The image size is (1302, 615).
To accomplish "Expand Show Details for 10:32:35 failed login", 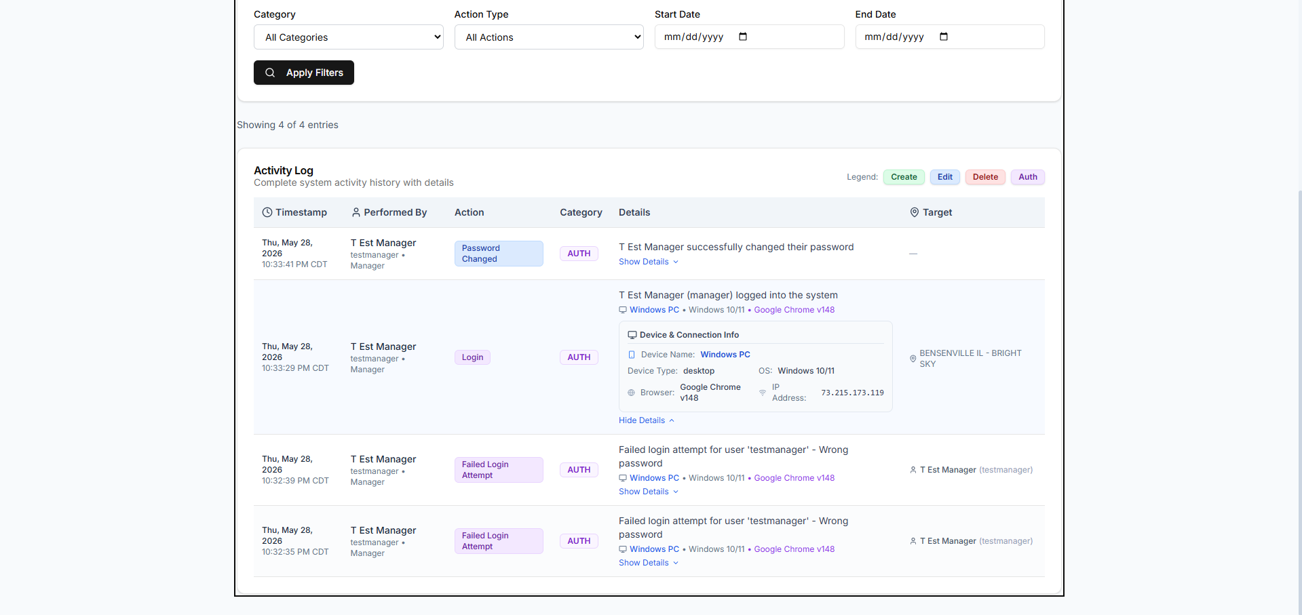I will (648, 563).
